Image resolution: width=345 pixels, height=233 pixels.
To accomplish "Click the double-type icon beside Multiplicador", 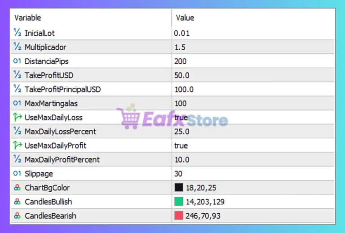I will click(x=18, y=47).
